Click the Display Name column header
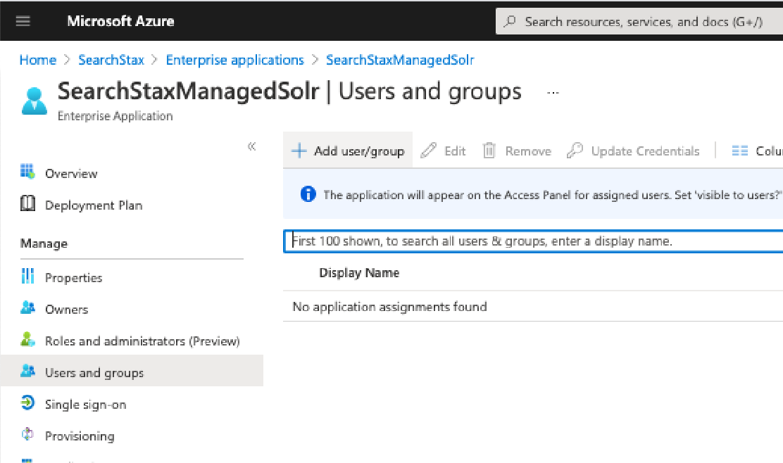This screenshot has width=783, height=463. pyautogui.click(x=359, y=273)
